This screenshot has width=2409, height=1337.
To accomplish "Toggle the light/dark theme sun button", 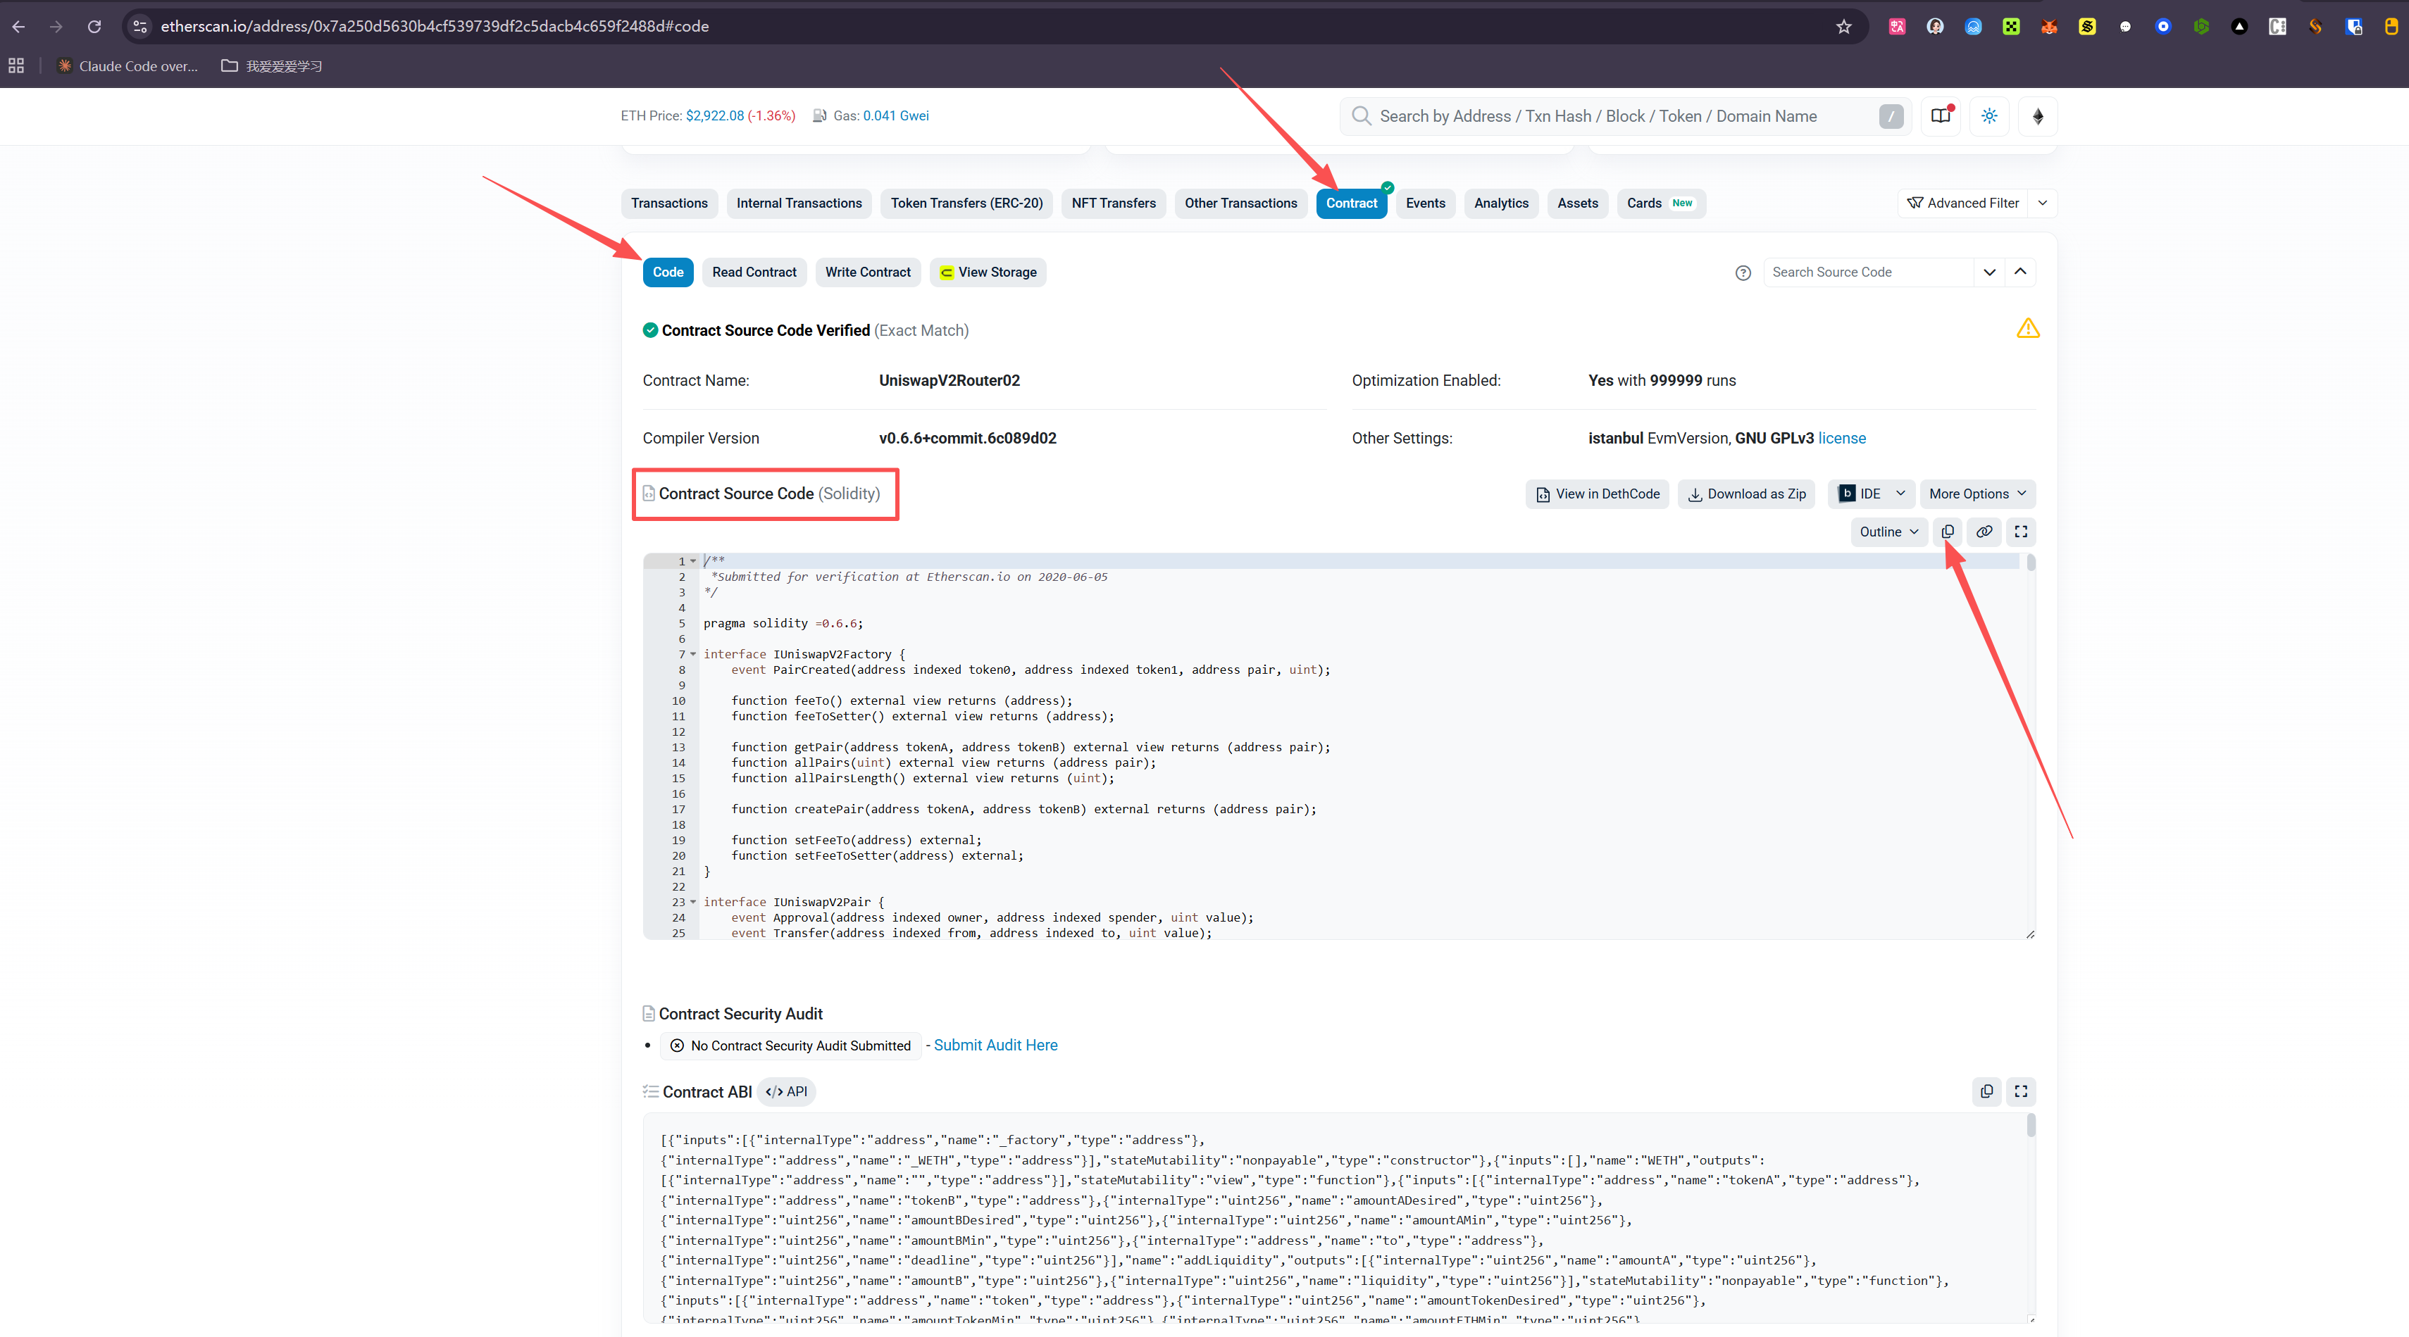I will tap(1989, 116).
